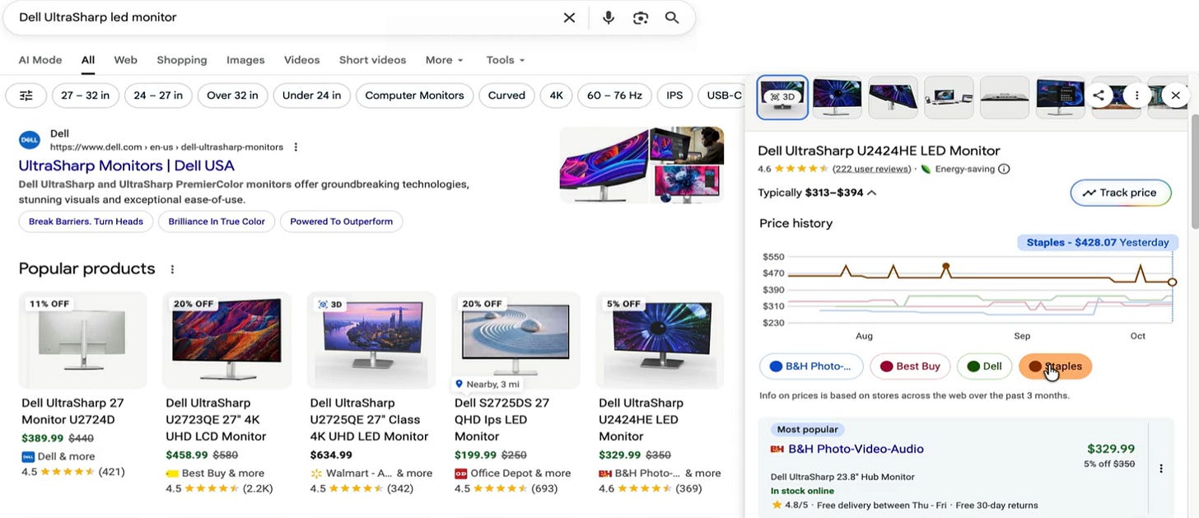Open UltraSharp Monitors | Dell USA link
The image size is (1199, 518).
click(127, 166)
